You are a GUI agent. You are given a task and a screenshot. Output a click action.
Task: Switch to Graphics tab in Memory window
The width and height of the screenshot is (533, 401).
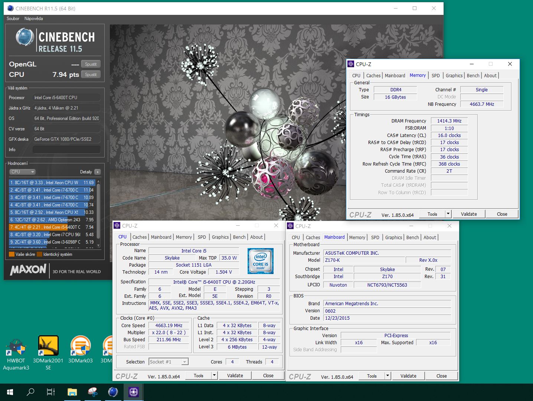(x=454, y=75)
